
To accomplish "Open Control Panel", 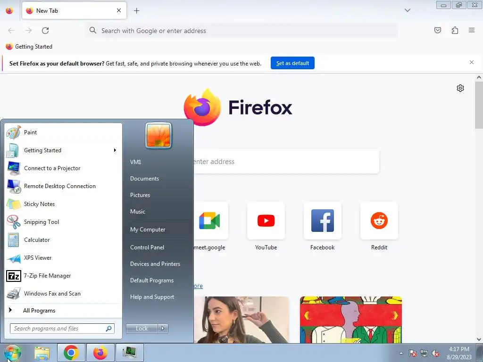I will (x=147, y=247).
